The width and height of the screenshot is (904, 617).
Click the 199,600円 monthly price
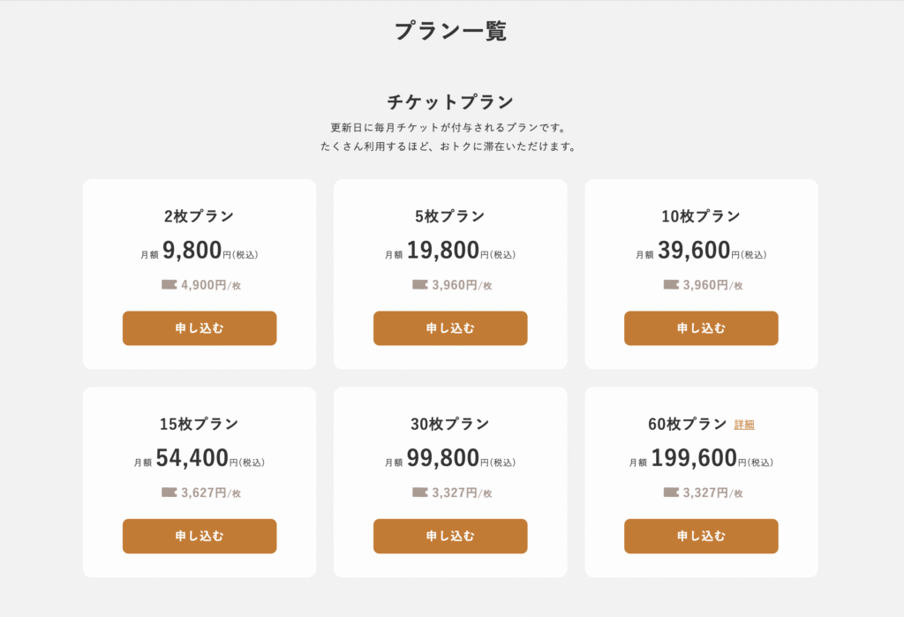tap(694, 458)
